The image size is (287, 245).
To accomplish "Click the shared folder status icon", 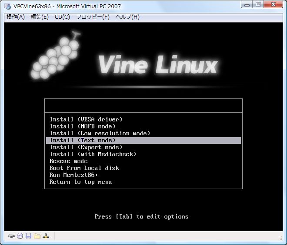I will click(x=37, y=236).
